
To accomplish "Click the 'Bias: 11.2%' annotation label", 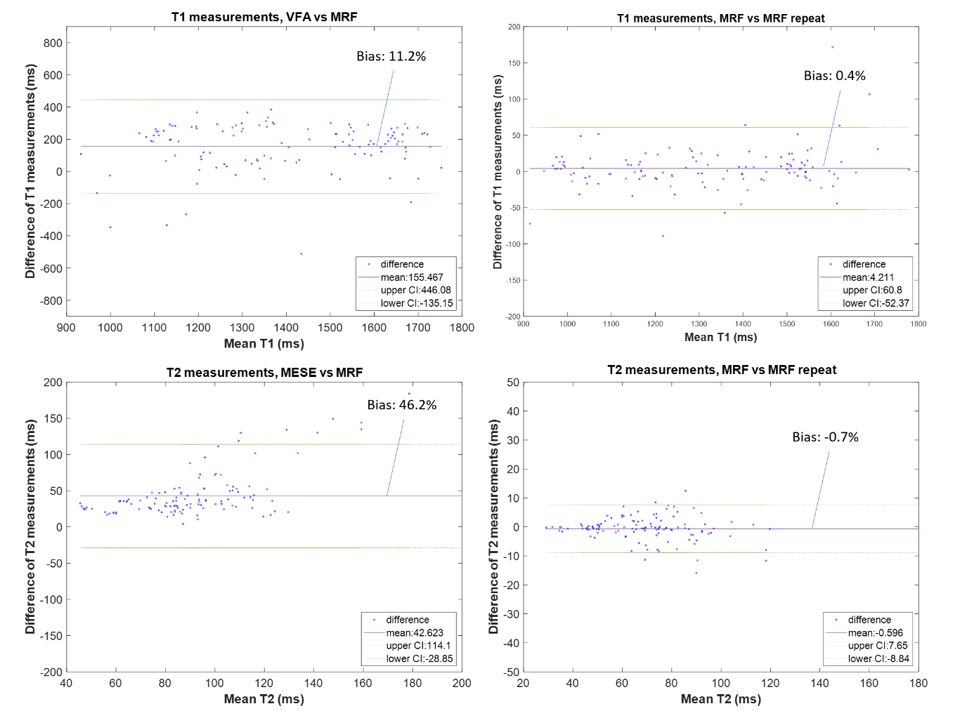I will coord(391,57).
